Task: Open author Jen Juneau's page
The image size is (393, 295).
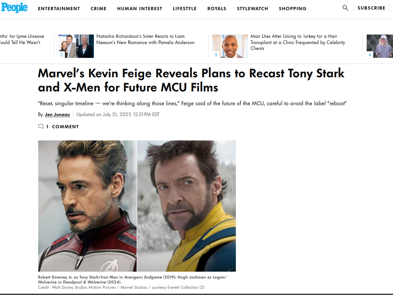Action: pos(57,114)
